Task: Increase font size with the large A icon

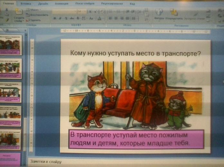Action: pos(90,12)
